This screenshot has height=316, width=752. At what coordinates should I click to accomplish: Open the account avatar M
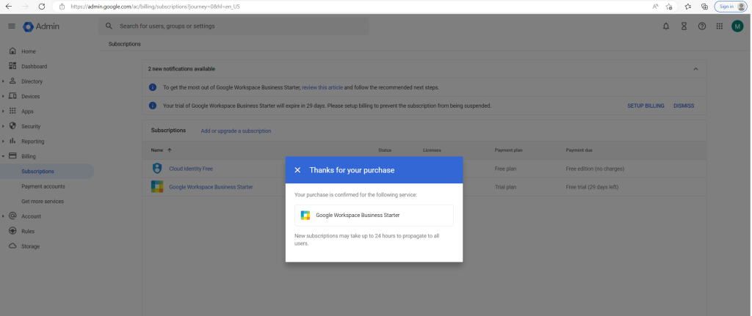pyautogui.click(x=737, y=26)
